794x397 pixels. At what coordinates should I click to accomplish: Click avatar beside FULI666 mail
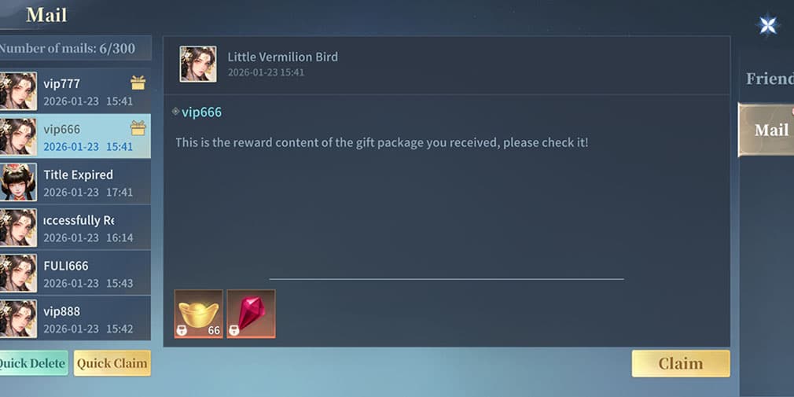[18, 273]
